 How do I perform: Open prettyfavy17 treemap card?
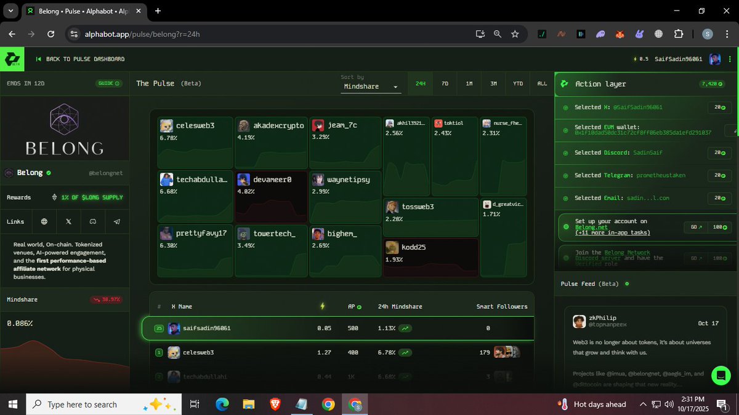[195, 251]
